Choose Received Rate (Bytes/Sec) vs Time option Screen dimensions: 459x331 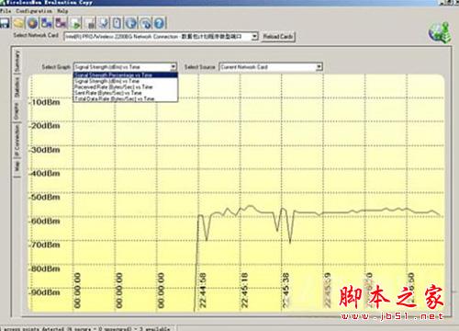pyautogui.click(x=126, y=86)
